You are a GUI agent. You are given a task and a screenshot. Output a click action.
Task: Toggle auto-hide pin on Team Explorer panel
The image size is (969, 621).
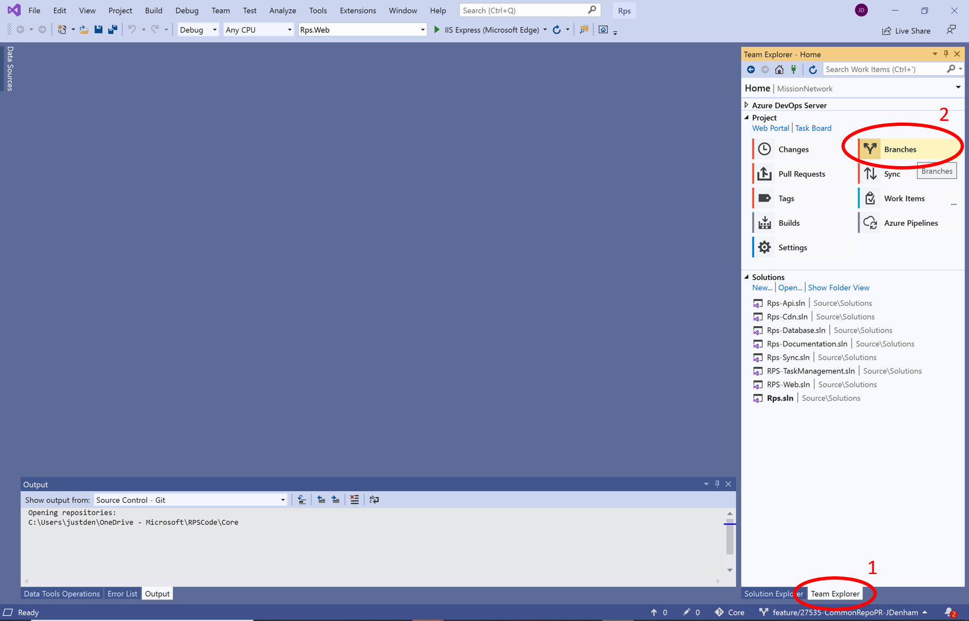tap(946, 54)
